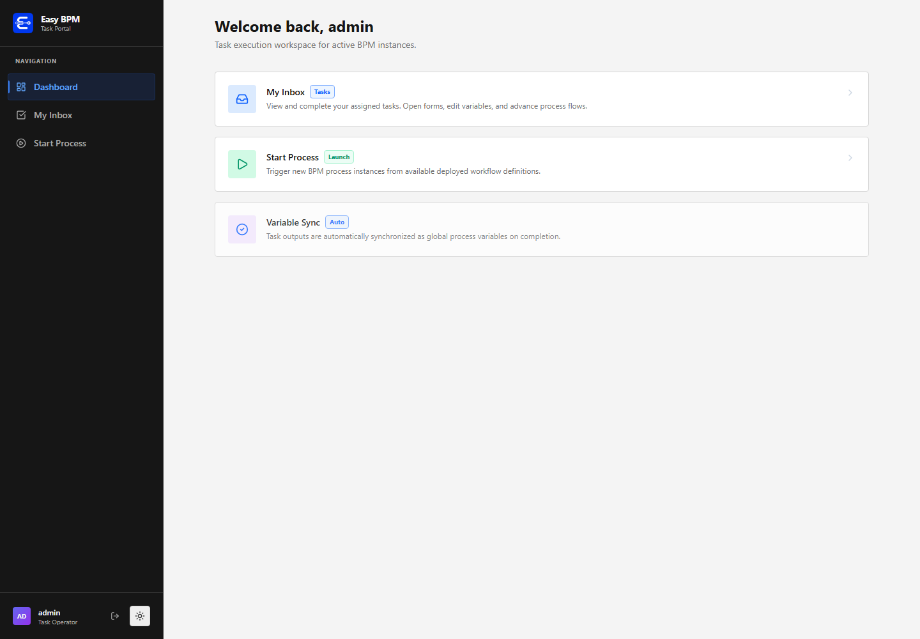The width and height of the screenshot is (920, 639).
Task: Click the My Inbox card title
Action: pyautogui.click(x=286, y=92)
